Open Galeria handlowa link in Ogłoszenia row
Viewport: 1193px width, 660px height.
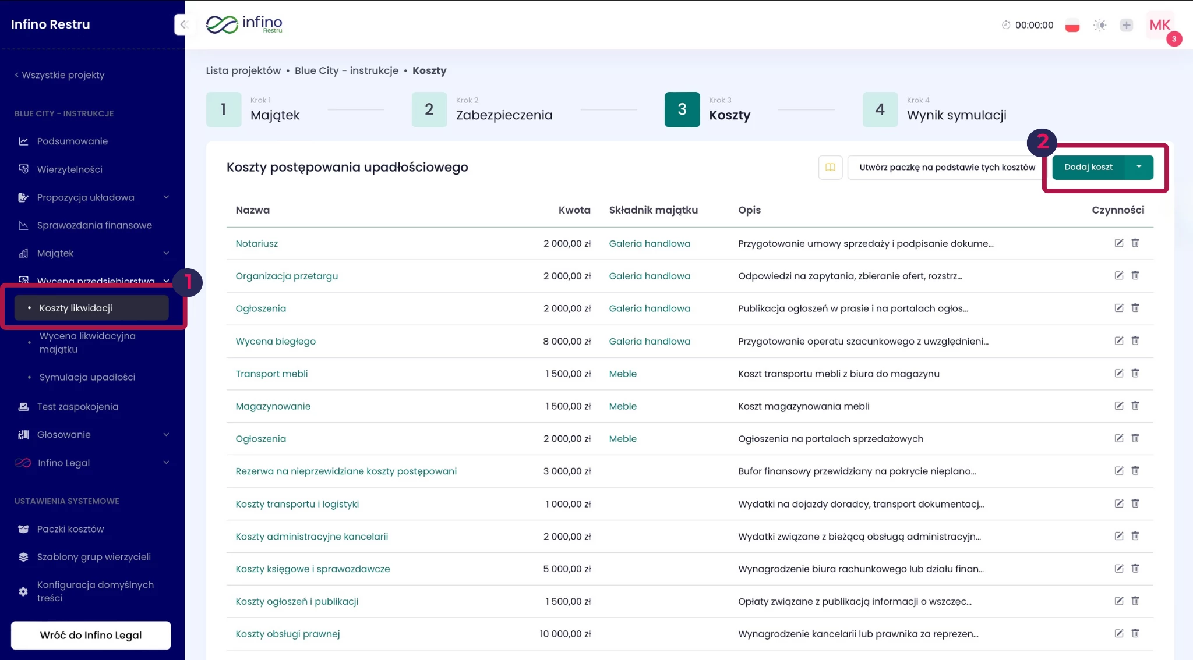tap(649, 308)
